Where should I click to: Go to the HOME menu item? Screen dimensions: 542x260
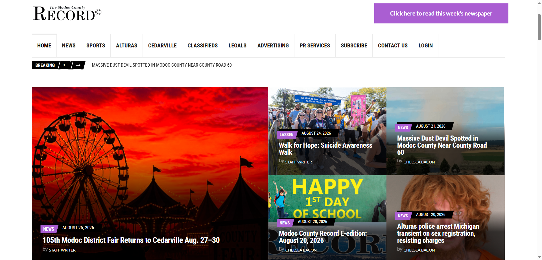(44, 46)
